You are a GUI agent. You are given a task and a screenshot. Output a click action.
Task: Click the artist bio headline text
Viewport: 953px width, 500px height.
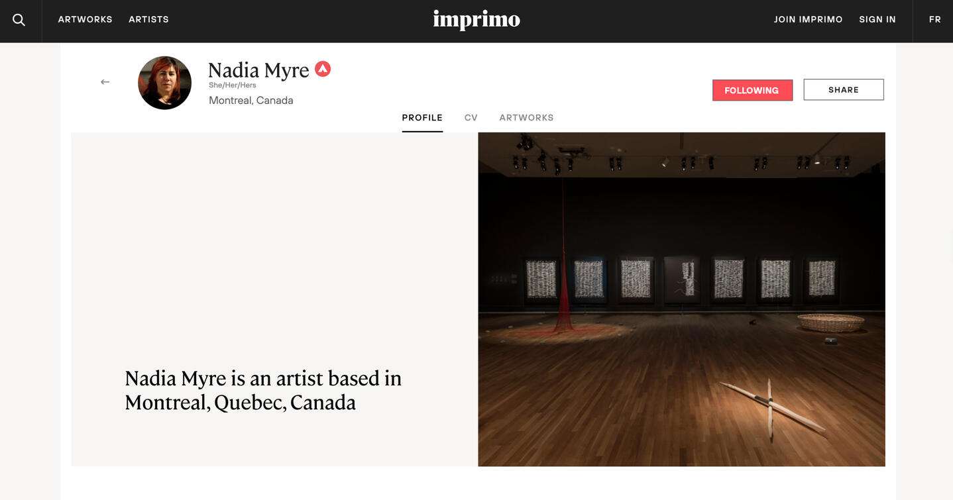(263, 390)
